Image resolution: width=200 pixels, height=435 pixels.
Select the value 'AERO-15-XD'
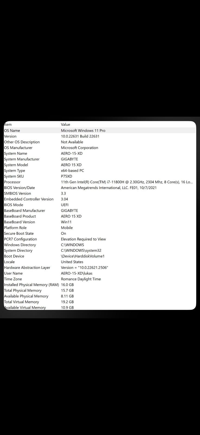point(72,153)
